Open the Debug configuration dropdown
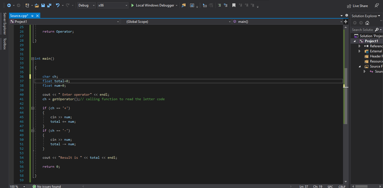 86,5
